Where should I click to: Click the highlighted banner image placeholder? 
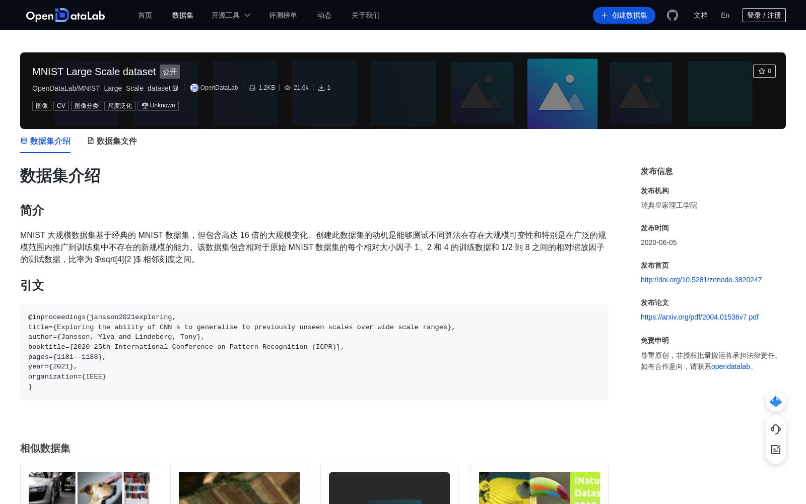tap(562, 94)
